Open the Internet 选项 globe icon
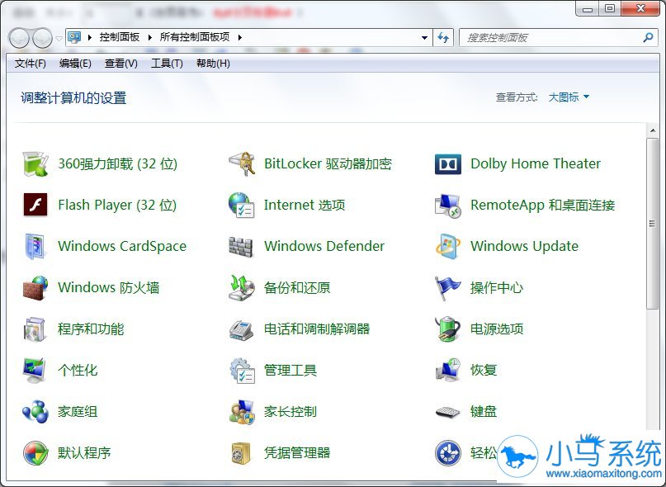This screenshot has width=666, height=487. 242,205
